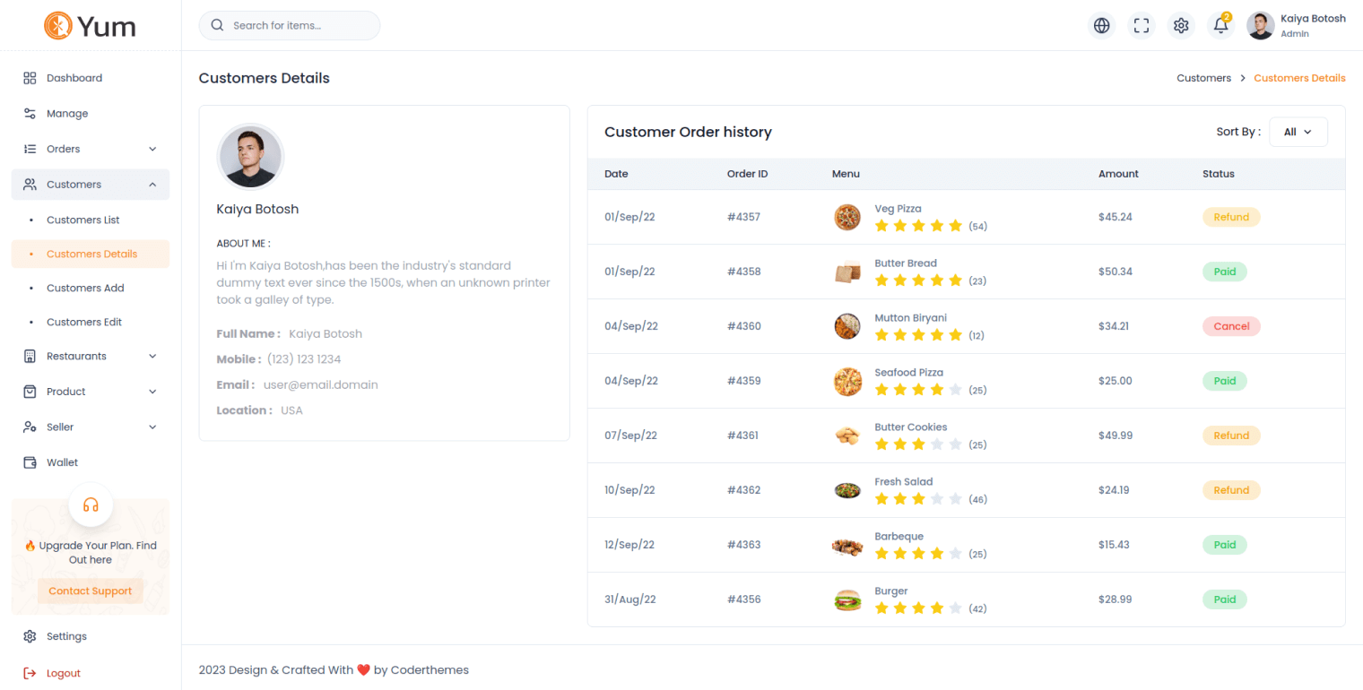
Task: Toggle fullscreen mode icon
Action: pos(1141,26)
